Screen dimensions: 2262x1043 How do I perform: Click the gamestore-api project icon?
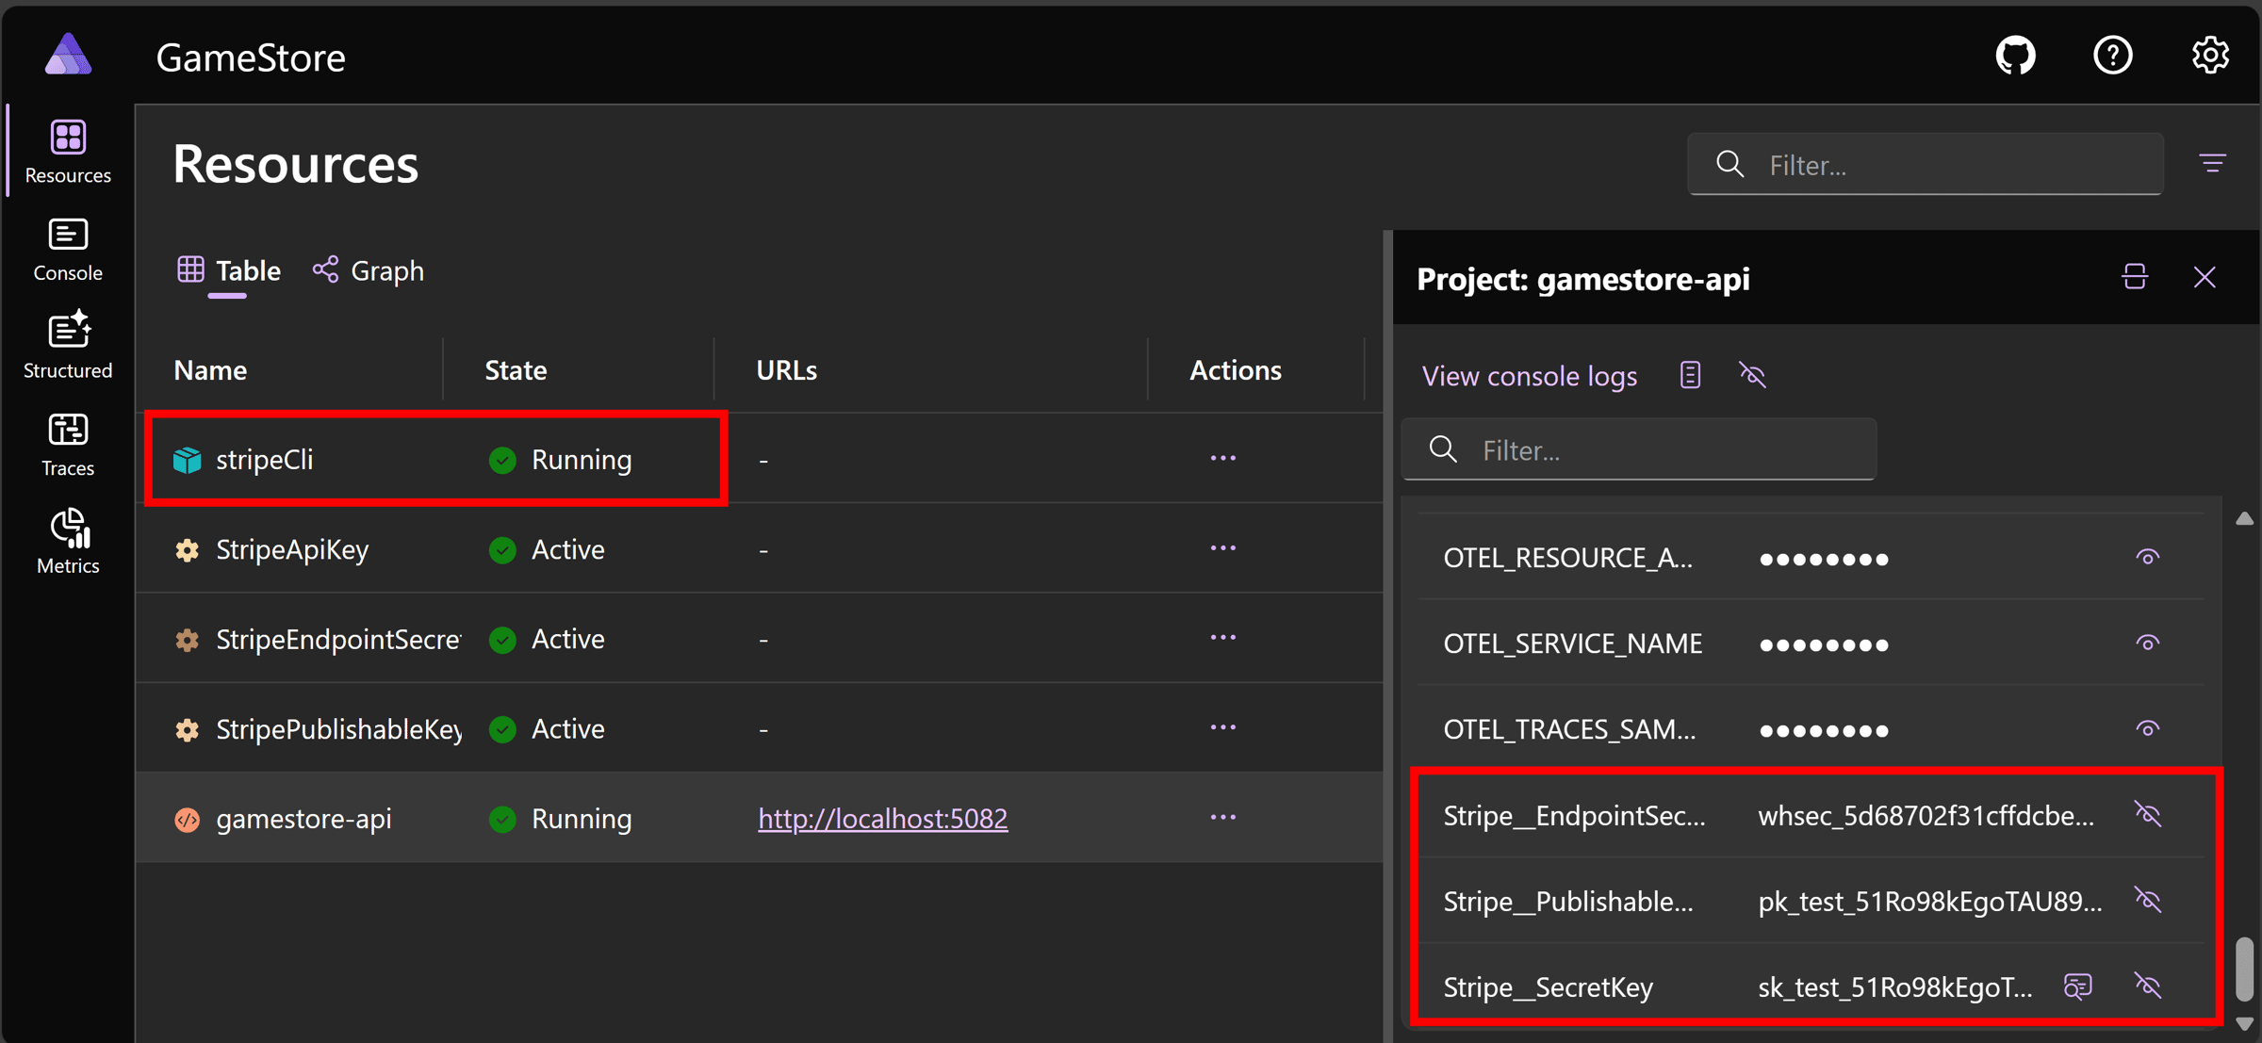tap(187, 819)
